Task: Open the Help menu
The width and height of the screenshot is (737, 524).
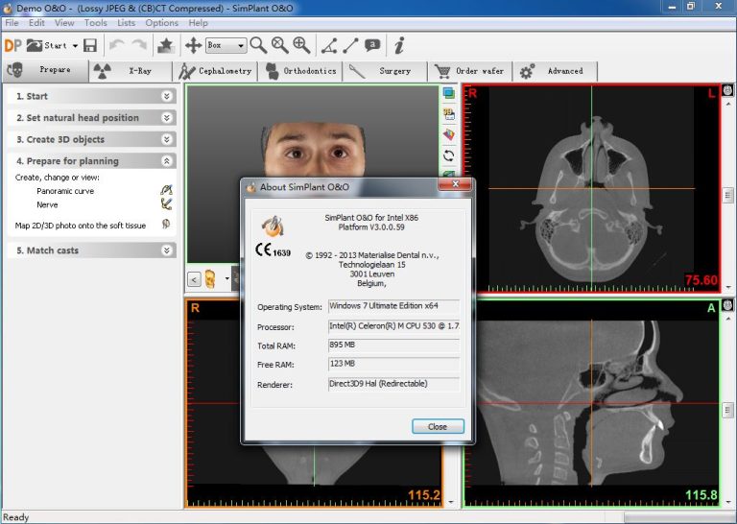Action: (198, 23)
